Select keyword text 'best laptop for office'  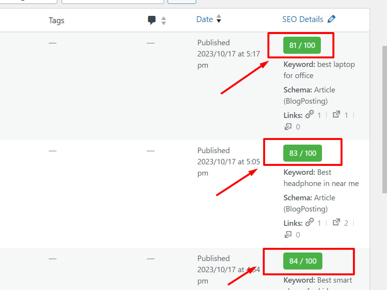[x=319, y=70]
